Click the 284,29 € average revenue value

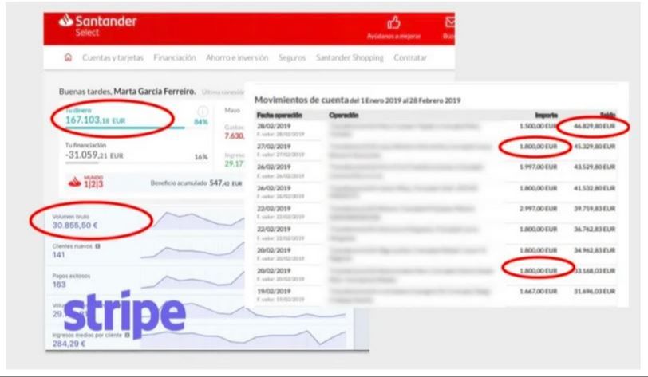(69, 344)
